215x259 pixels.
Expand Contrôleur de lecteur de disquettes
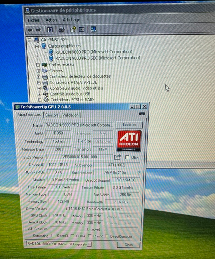38,77
